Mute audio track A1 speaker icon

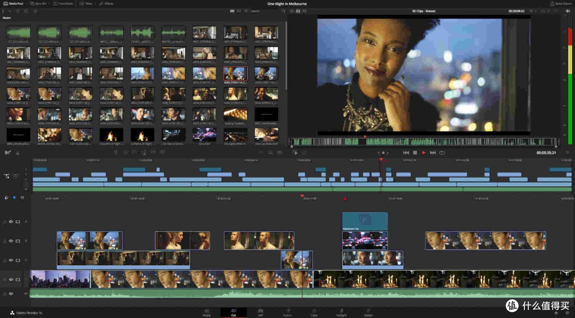(11, 294)
